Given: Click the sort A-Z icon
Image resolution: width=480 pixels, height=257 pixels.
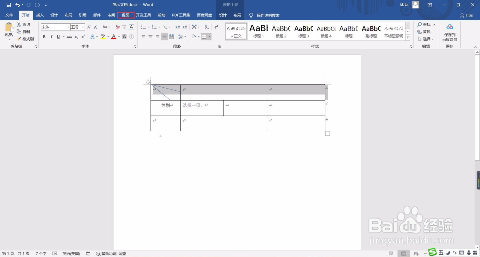Looking at the screenshot, I should [x=207, y=27].
